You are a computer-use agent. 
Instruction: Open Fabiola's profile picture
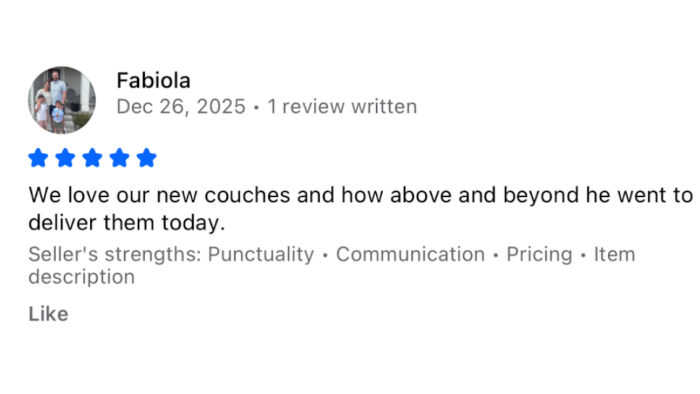[62, 100]
